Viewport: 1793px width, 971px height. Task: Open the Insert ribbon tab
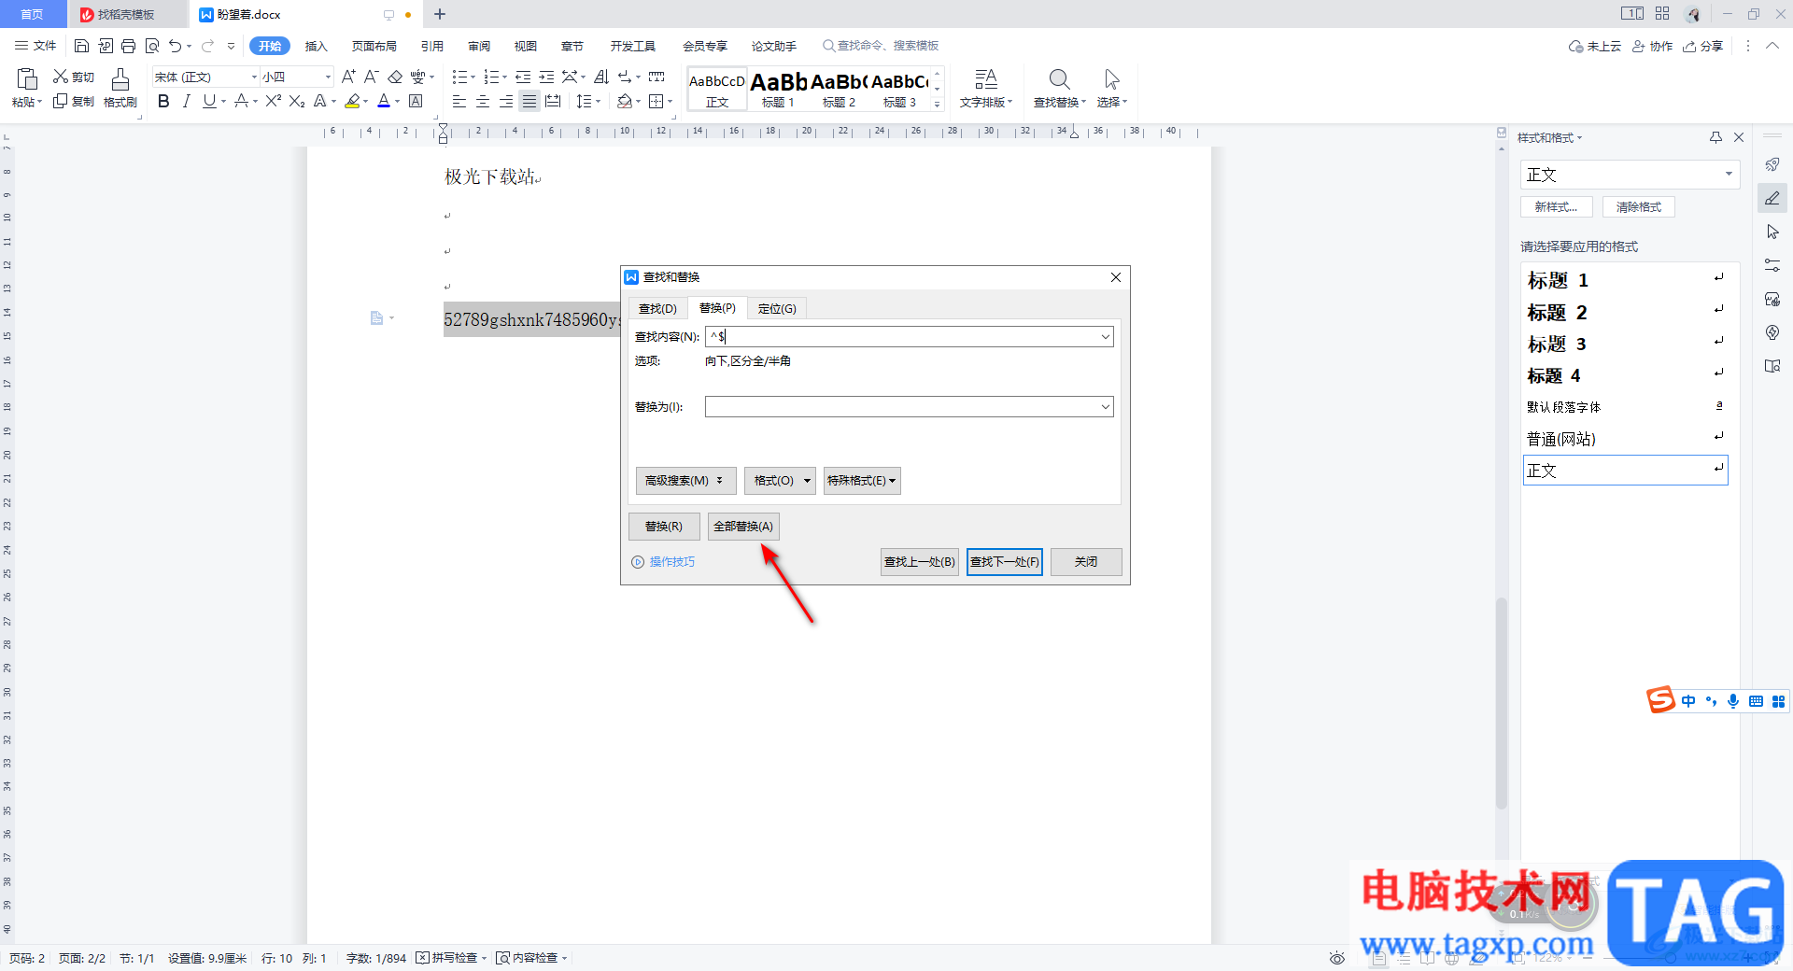coord(317,46)
